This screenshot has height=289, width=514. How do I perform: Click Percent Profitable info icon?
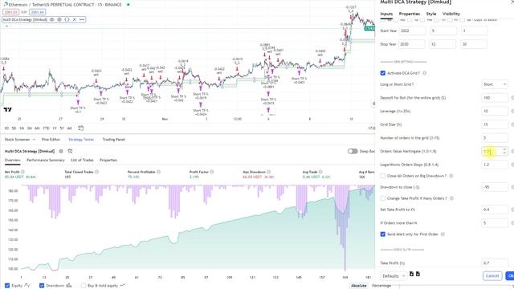coord(158,172)
